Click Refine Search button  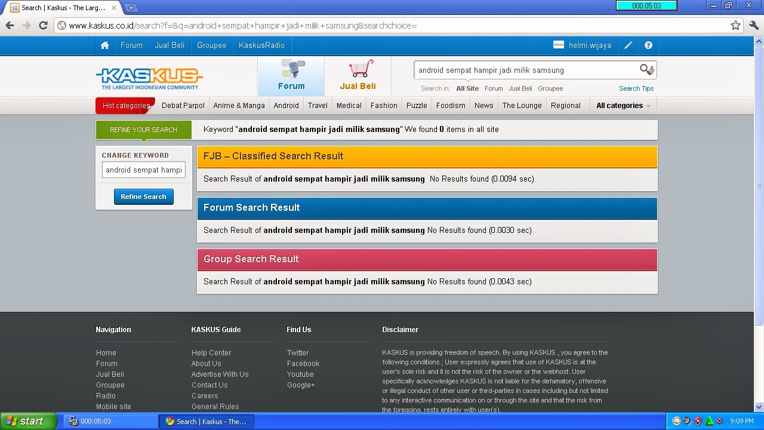point(143,196)
